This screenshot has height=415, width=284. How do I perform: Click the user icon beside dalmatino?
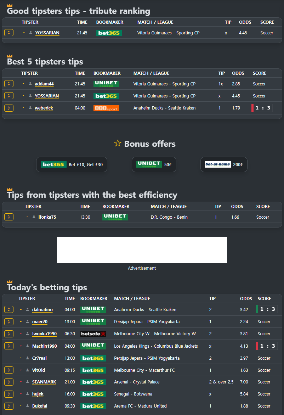tap(28, 309)
